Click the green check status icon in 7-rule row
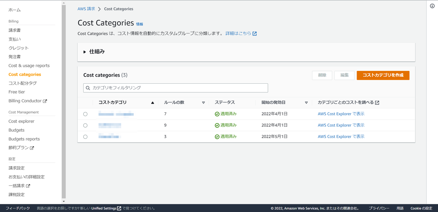Screen dimensions: 438x212 coord(217,114)
